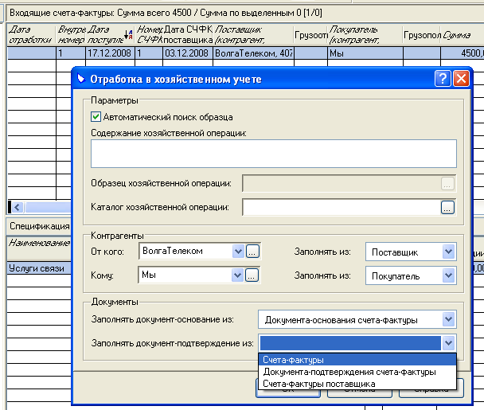The height and width of the screenshot is (410, 484).
Task: Open Документа-основания счета-фактуры dropdown
Action: tap(448, 319)
